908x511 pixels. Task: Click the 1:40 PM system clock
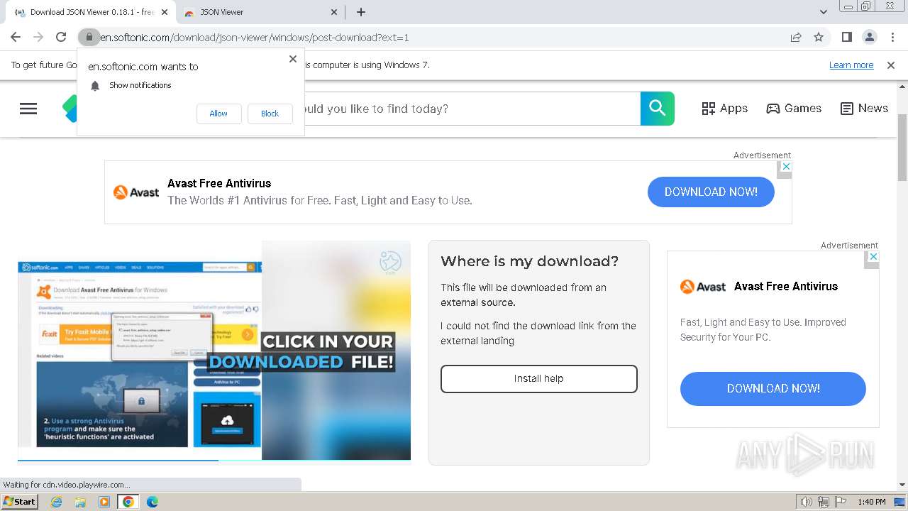pos(871,502)
